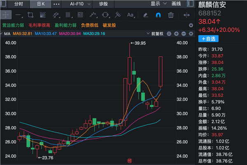247x165 pixels.
Task: Select the wave pattern tool
Action: 93,15
